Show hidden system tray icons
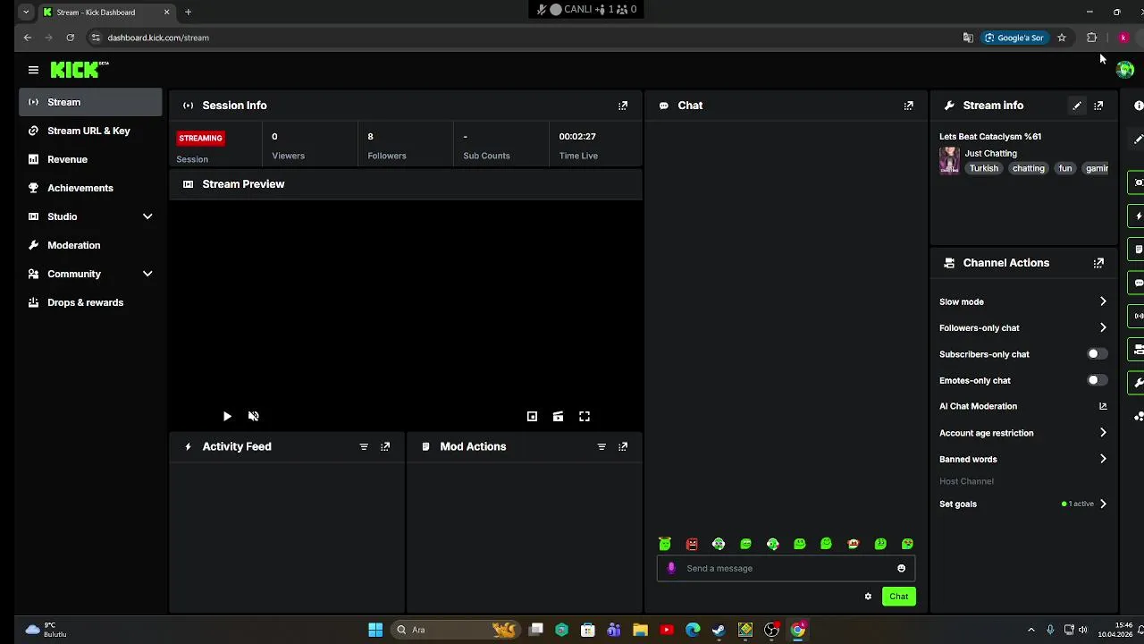The height and width of the screenshot is (644, 1144). click(1030, 630)
